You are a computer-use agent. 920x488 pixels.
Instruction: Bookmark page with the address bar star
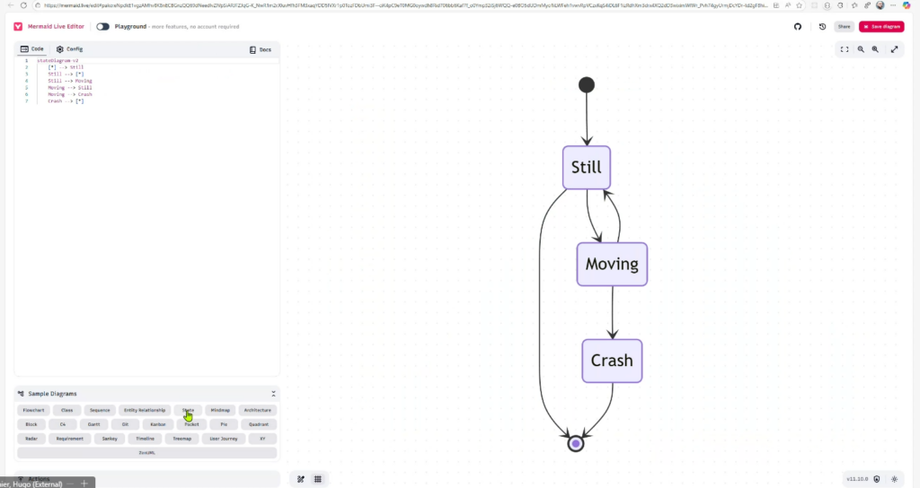pyautogui.click(x=799, y=5)
